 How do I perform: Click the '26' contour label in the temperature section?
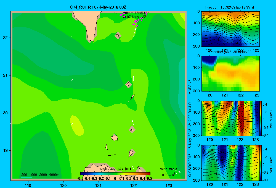(x=222, y=17)
